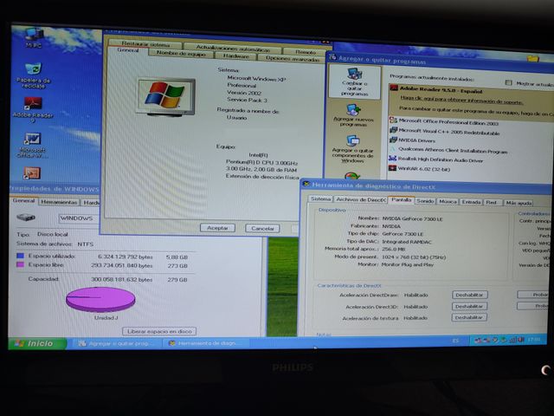Switch to Actualizaciones automáticas tab
Screen dimensions: 554x416
[x=233, y=48]
